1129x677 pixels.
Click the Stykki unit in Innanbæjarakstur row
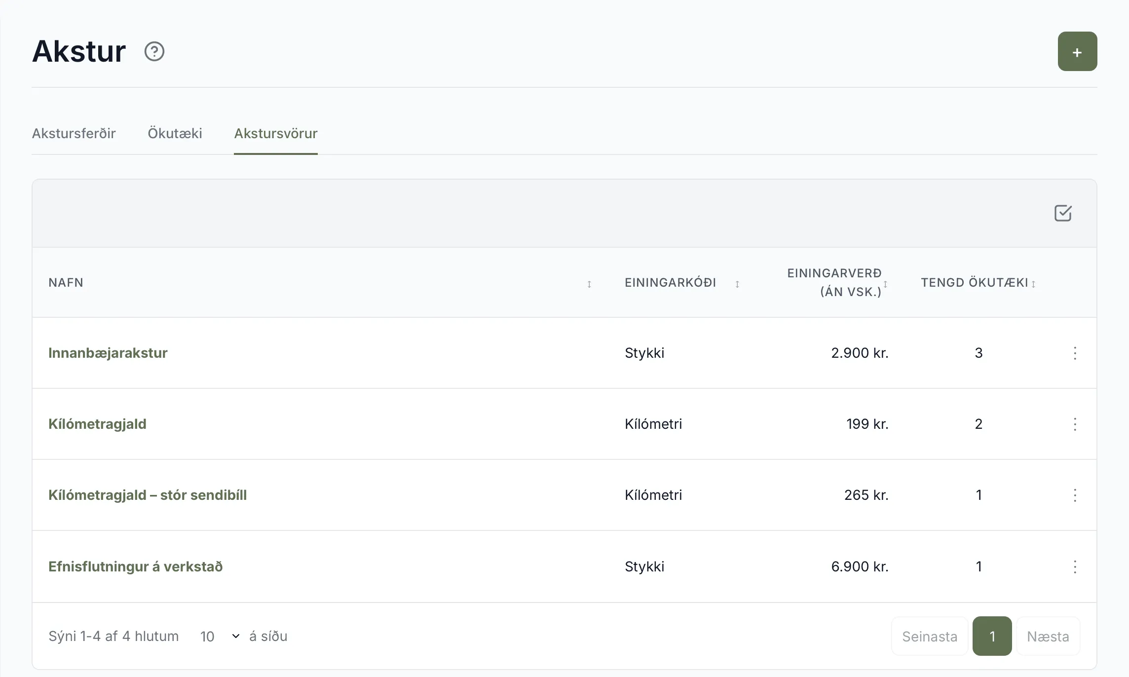point(644,353)
